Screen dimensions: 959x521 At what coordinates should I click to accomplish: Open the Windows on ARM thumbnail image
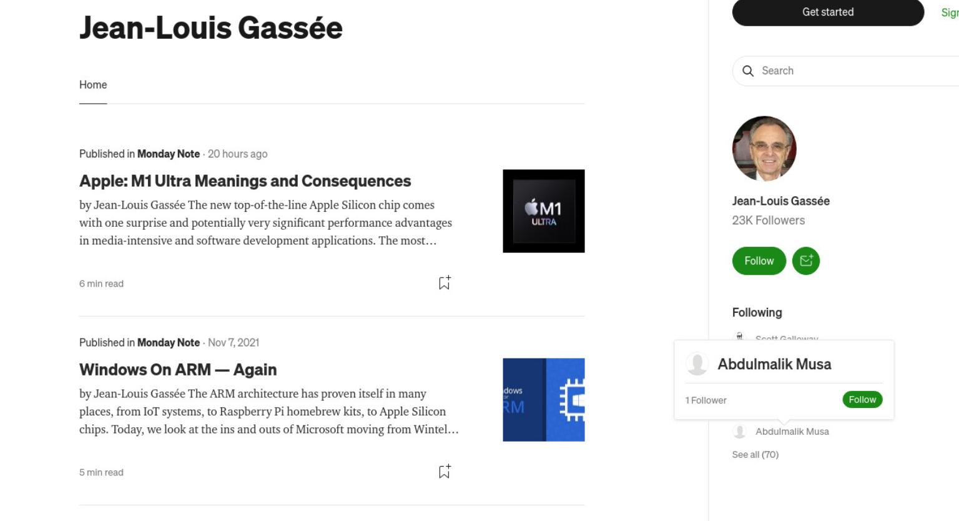pos(544,400)
